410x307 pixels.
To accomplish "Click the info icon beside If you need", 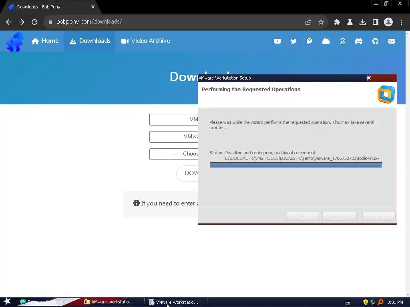I will click(x=136, y=203).
